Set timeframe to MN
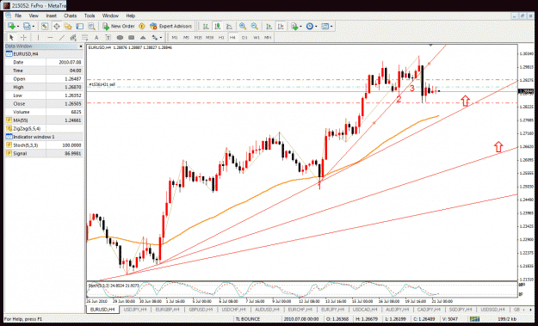Viewport: 538px width, 326px height. 268,37
